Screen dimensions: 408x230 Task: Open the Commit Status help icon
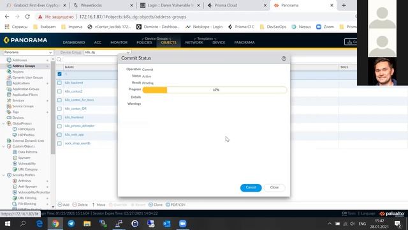tap(284, 58)
